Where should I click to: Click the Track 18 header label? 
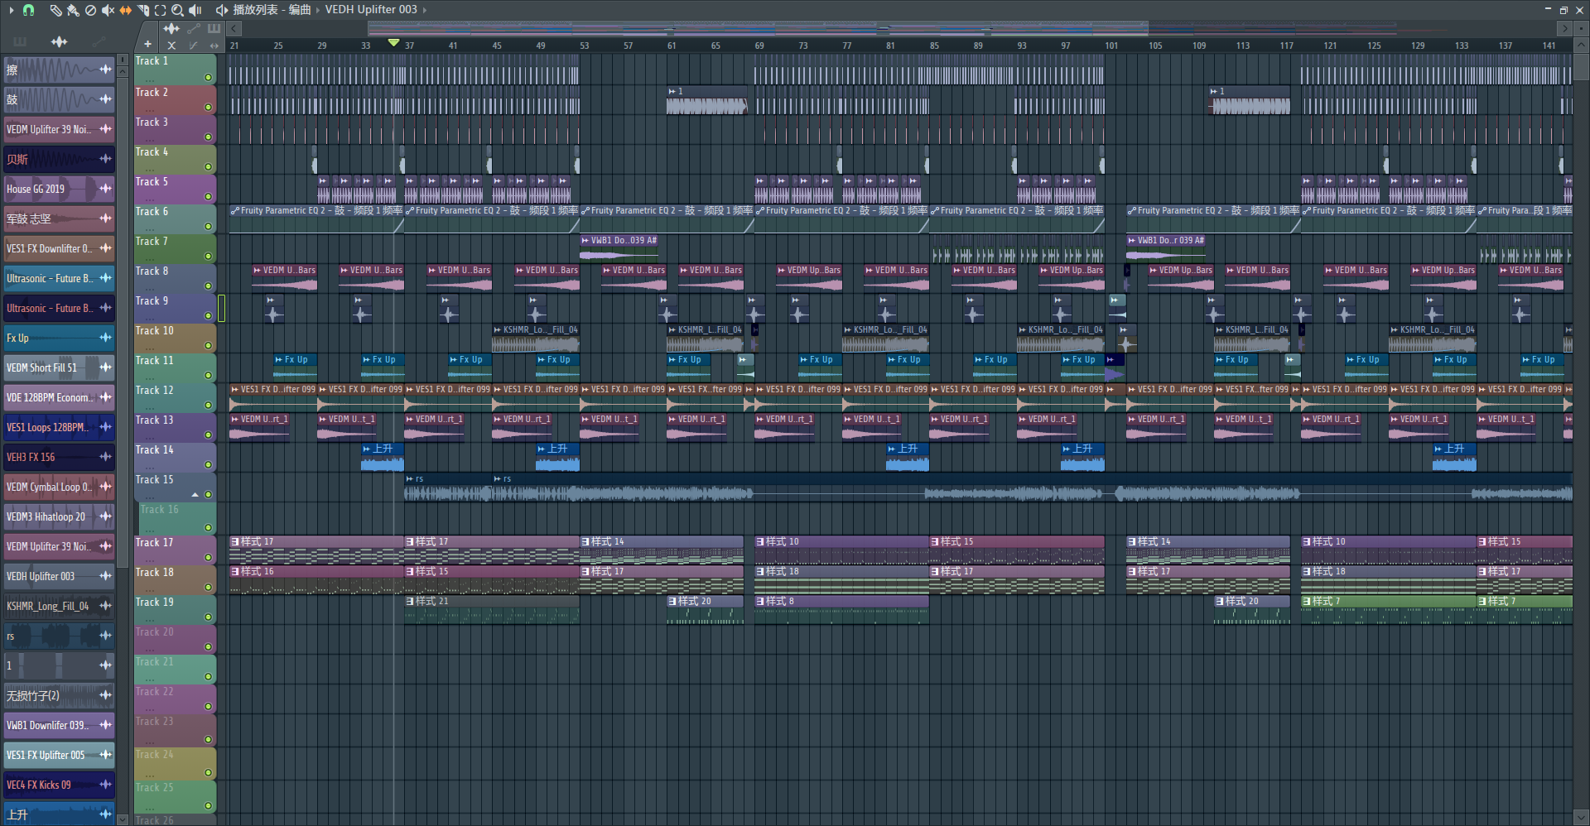155,573
